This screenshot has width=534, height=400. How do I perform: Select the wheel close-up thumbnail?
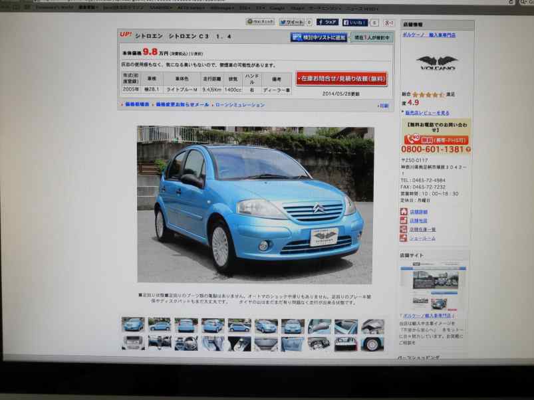tap(372, 344)
